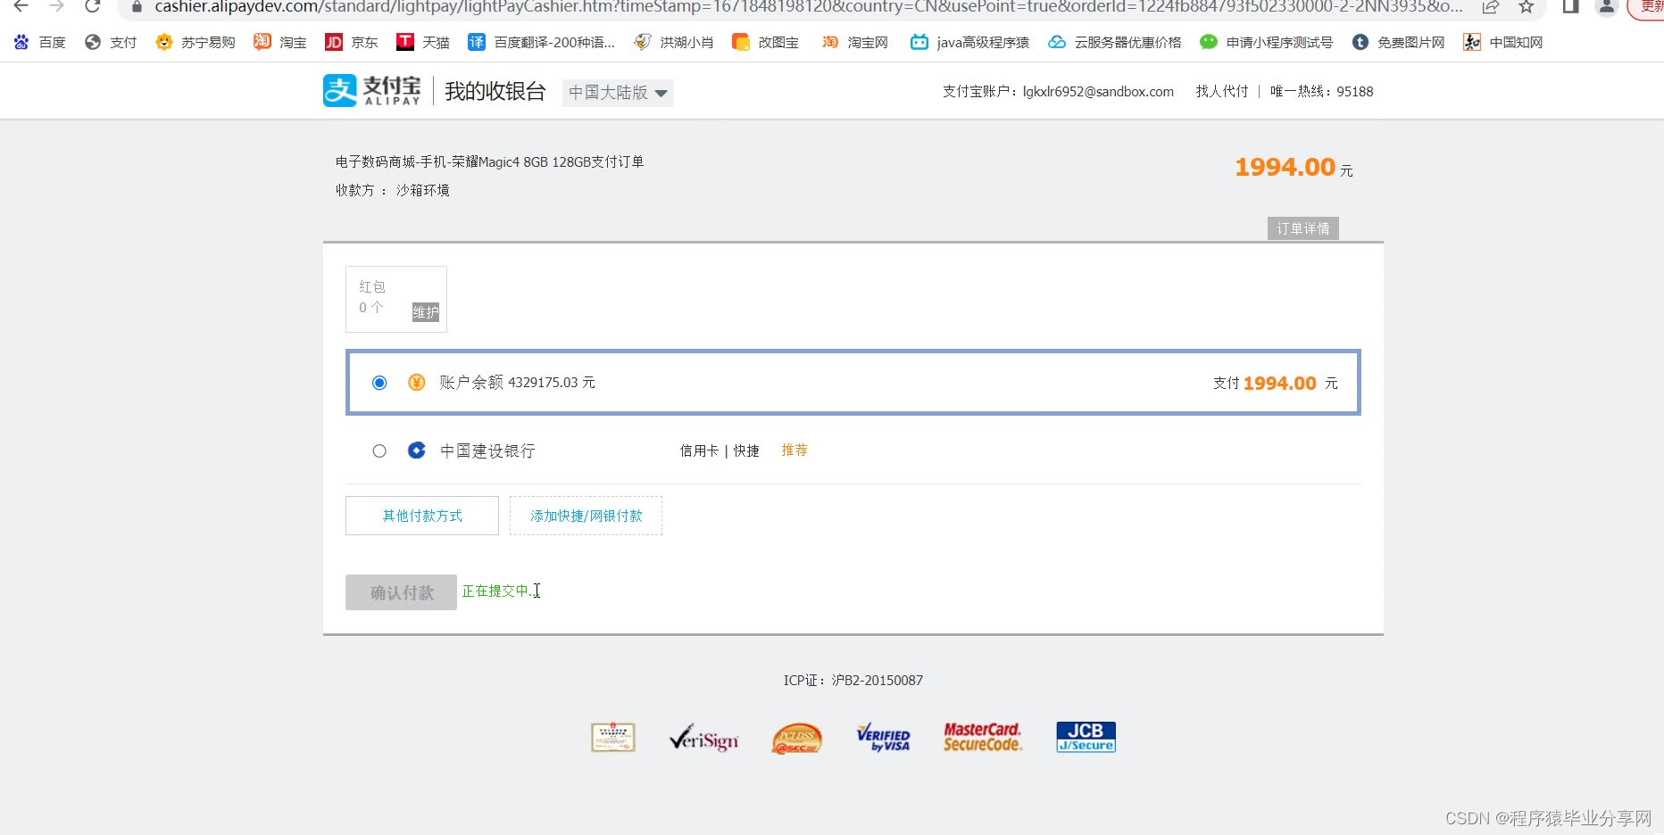Viewport: 1664px width, 835px height.
Task: Open the 改图宝 bookmark
Action: 765,42
